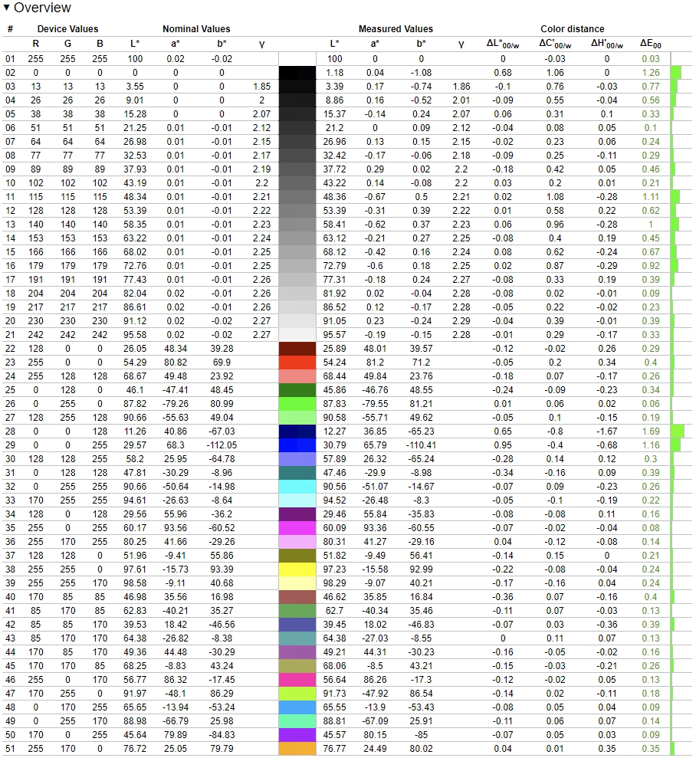Click the navy swatch in row 28

(297, 432)
